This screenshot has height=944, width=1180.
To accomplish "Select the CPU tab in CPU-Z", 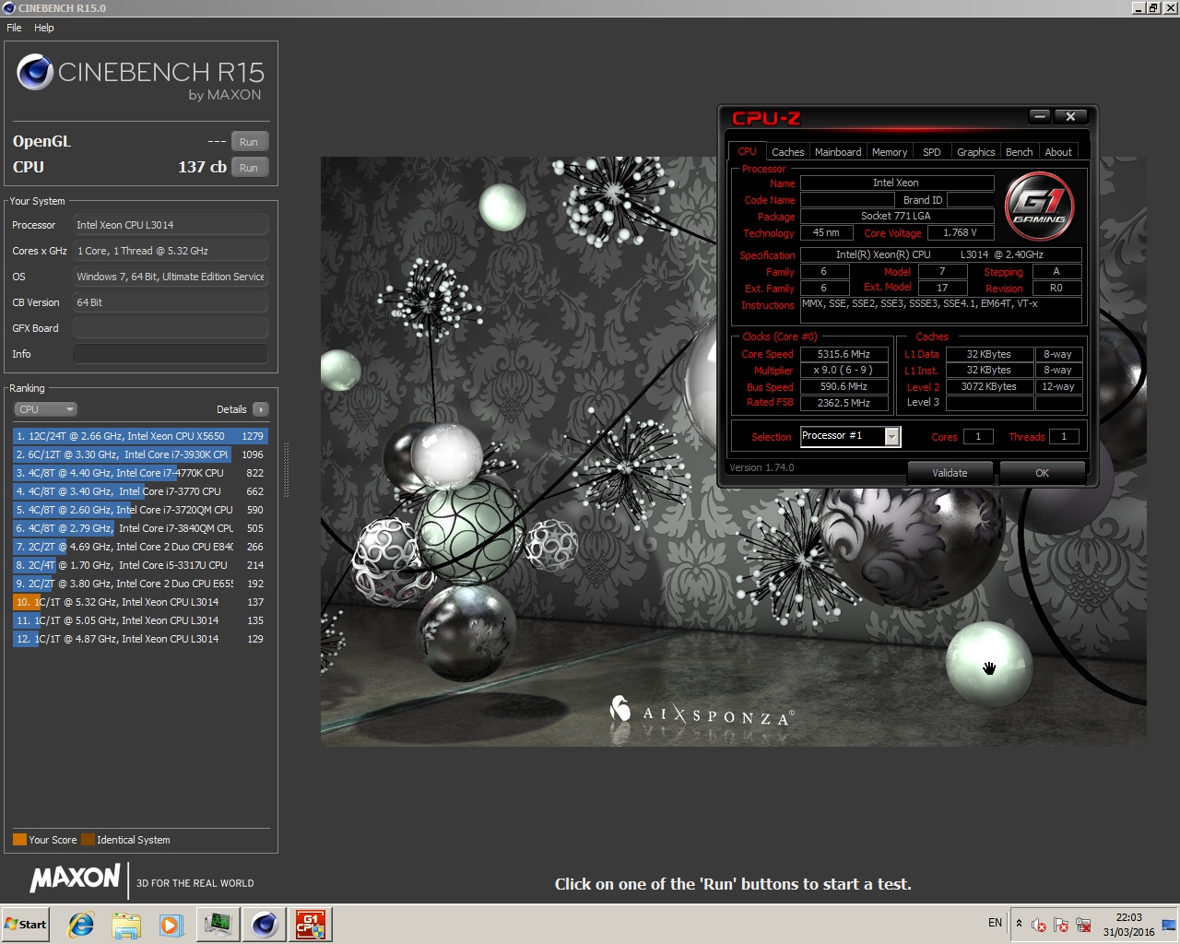I will (x=747, y=151).
